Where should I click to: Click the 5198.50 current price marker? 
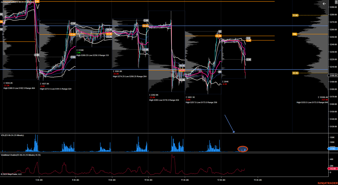point(333,75)
